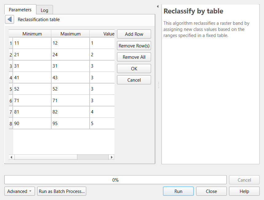
Task: Click the scrollbar's right arrow
Action: (x=111, y=157)
